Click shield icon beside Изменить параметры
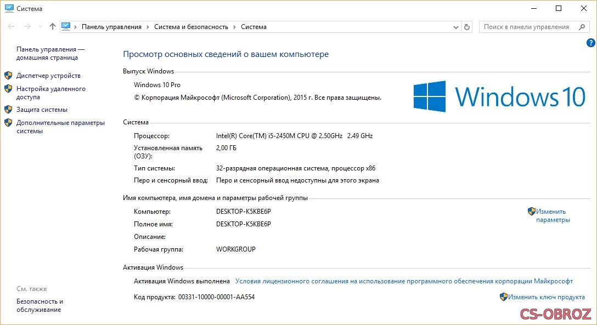The image size is (597, 325). 531,212
